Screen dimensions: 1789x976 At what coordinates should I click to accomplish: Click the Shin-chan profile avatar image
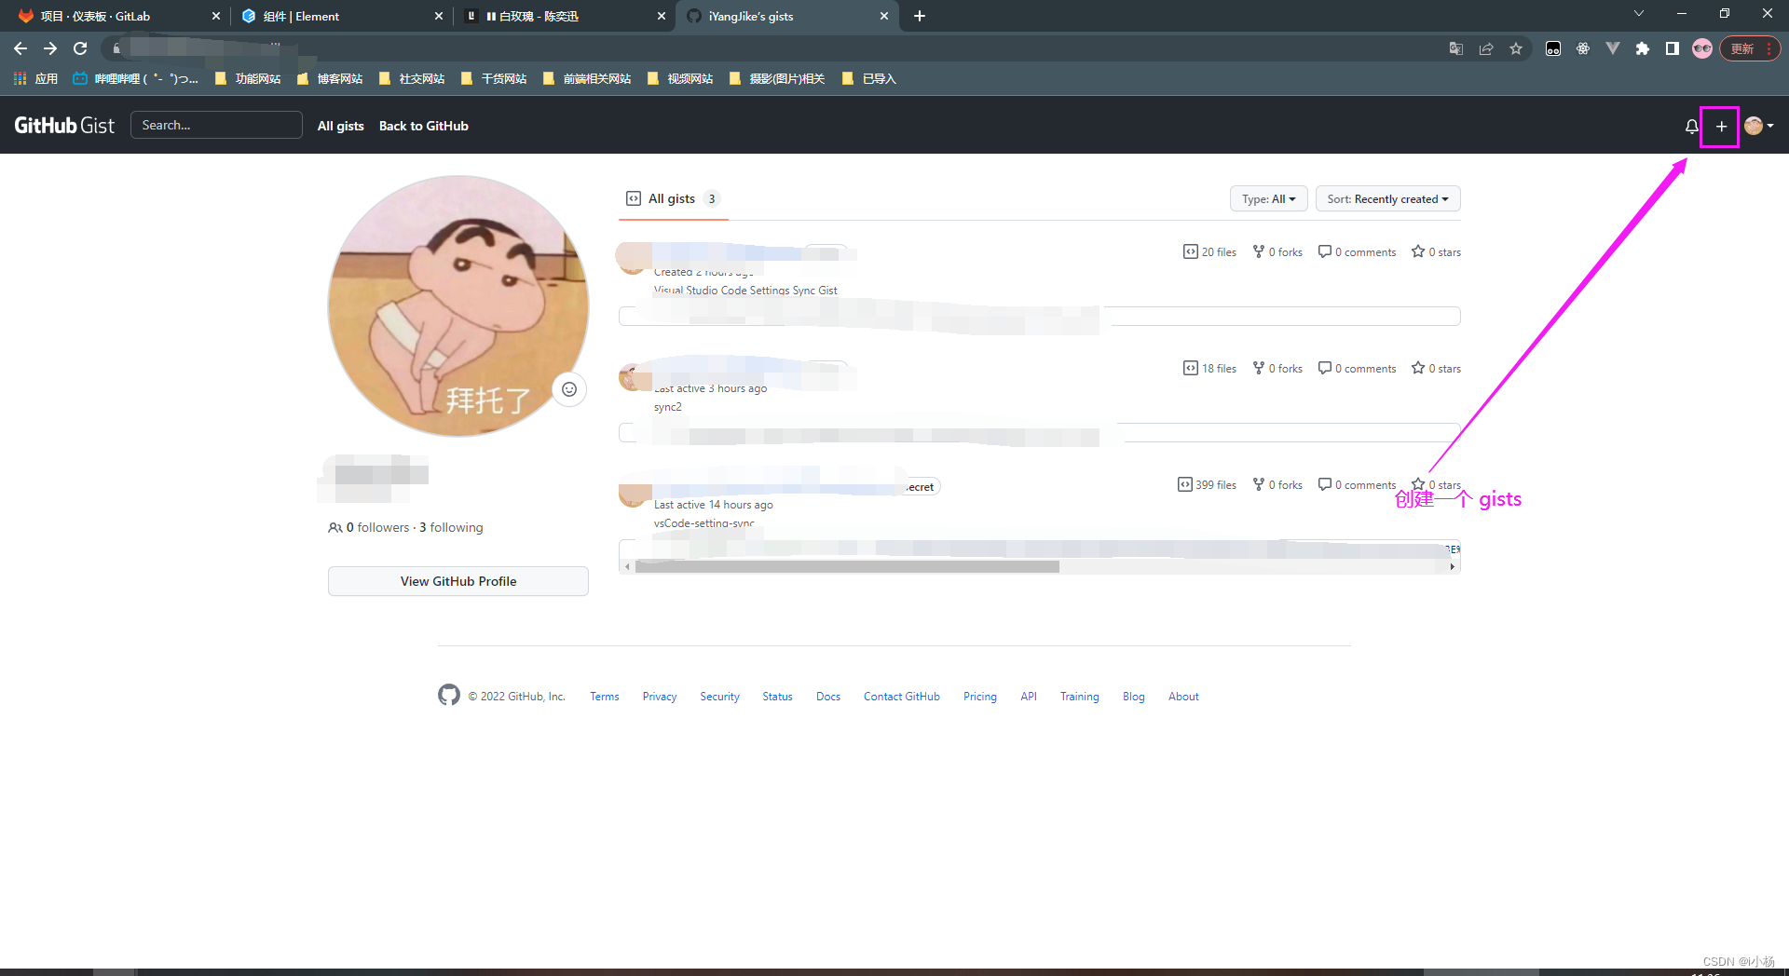(x=458, y=305)
